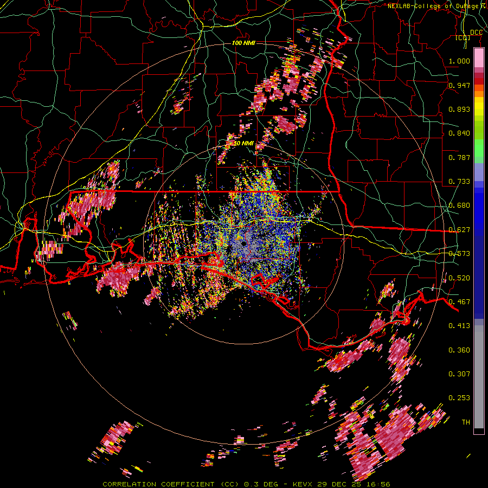
Task: Select the 0.840 legend value
Action: tap(459, 133)
